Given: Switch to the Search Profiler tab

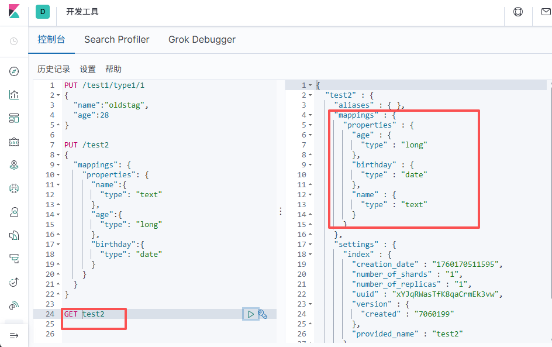Looking at the screenshot, I should tap(116, 40).
